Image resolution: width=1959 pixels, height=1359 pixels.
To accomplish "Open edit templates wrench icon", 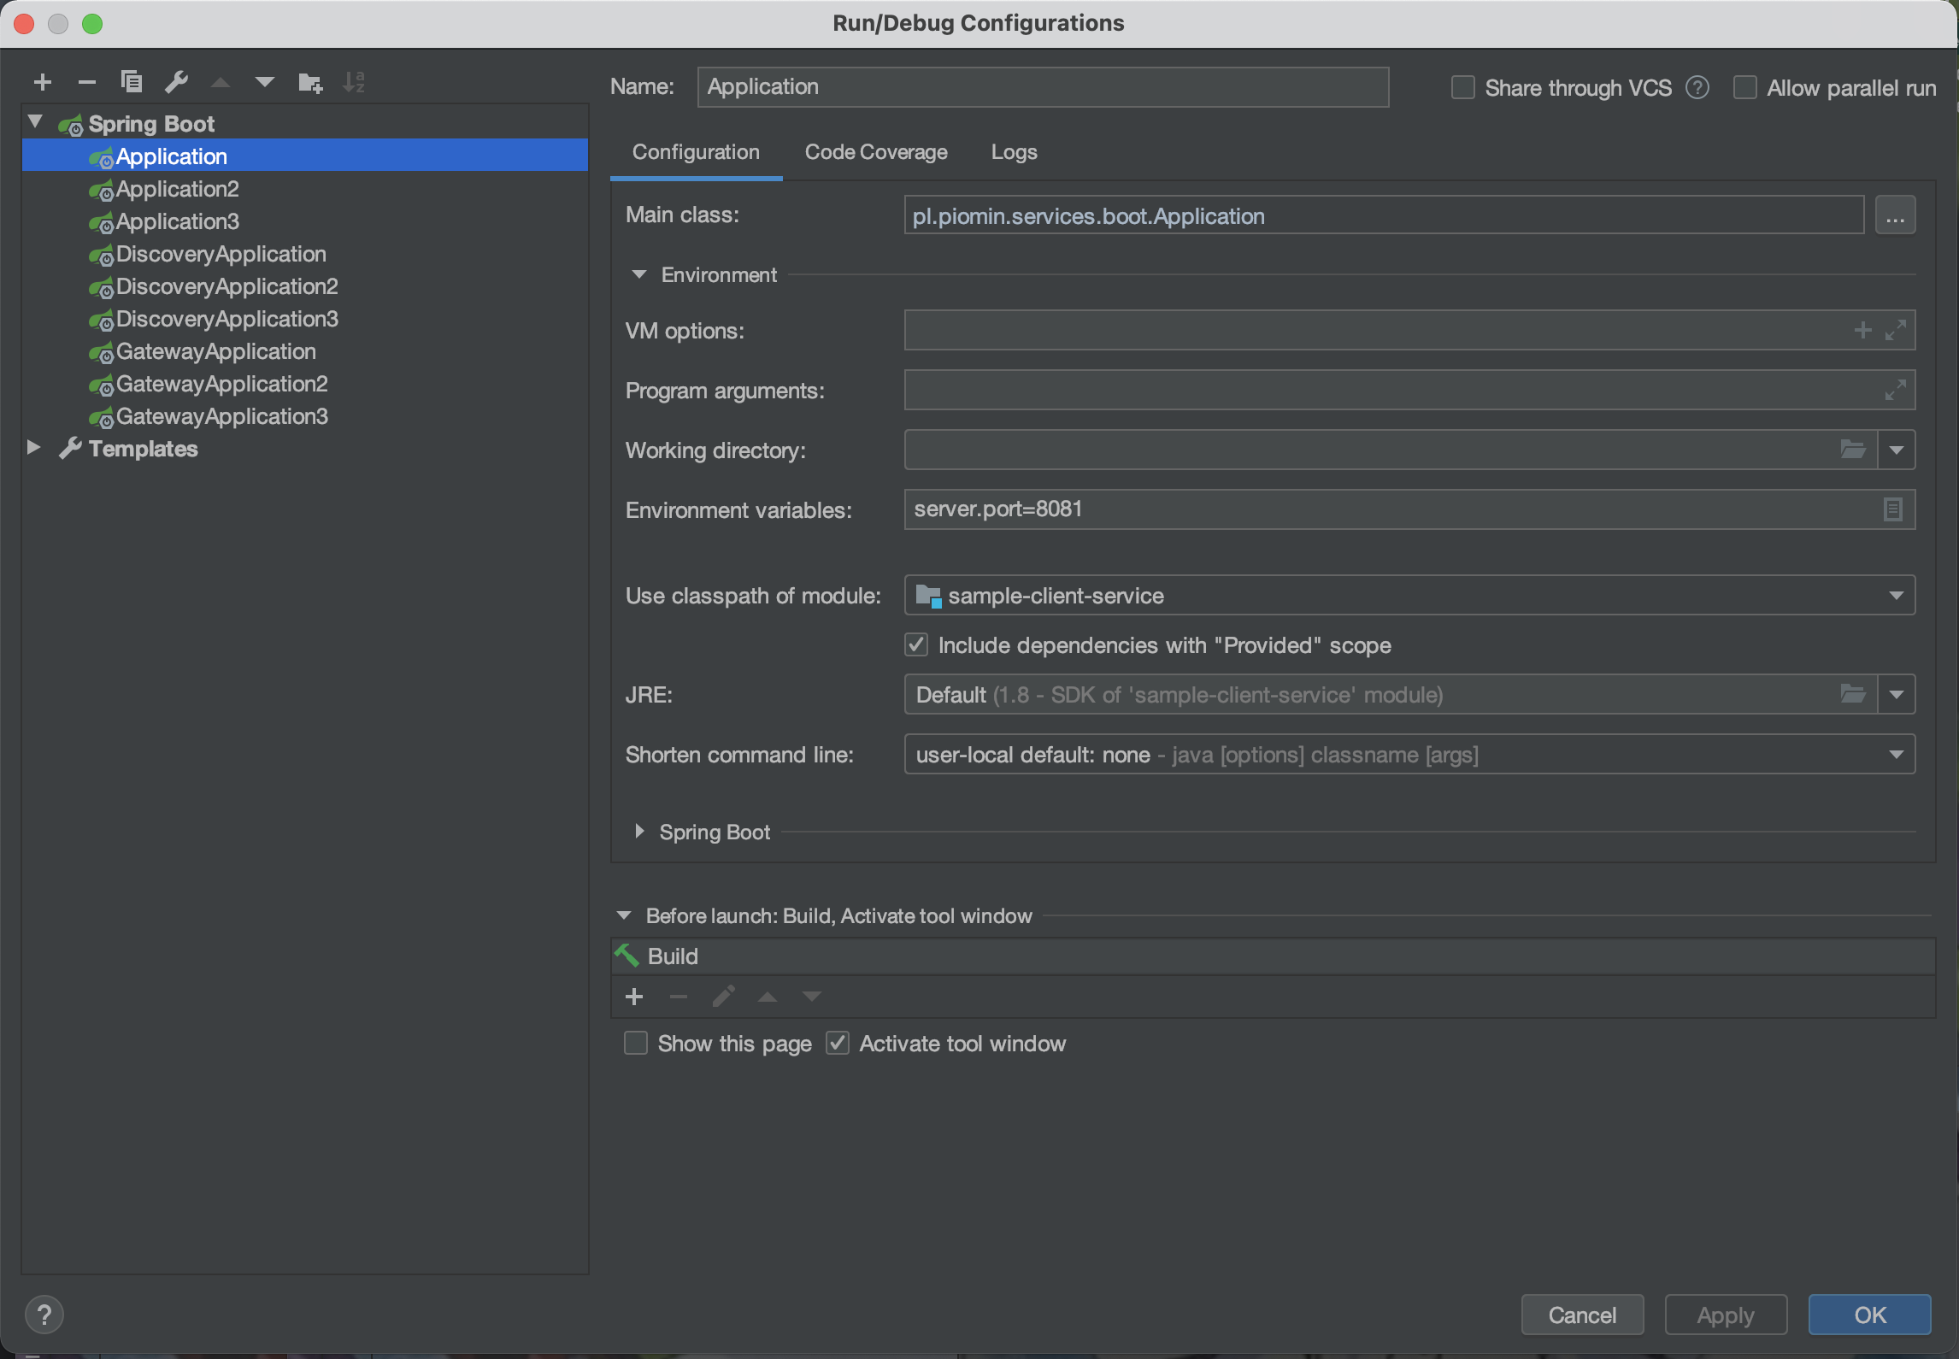I will pos(176,82).
